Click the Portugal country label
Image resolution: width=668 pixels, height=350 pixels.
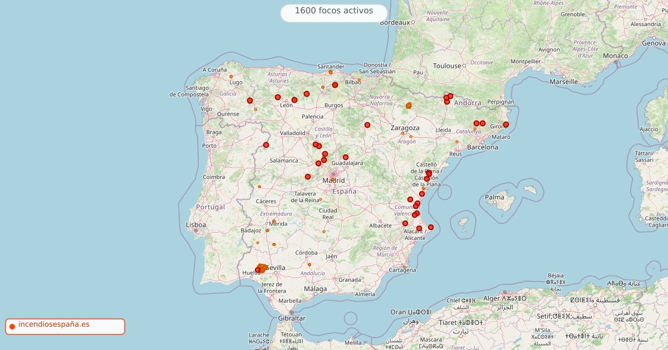tap(210, 207)
